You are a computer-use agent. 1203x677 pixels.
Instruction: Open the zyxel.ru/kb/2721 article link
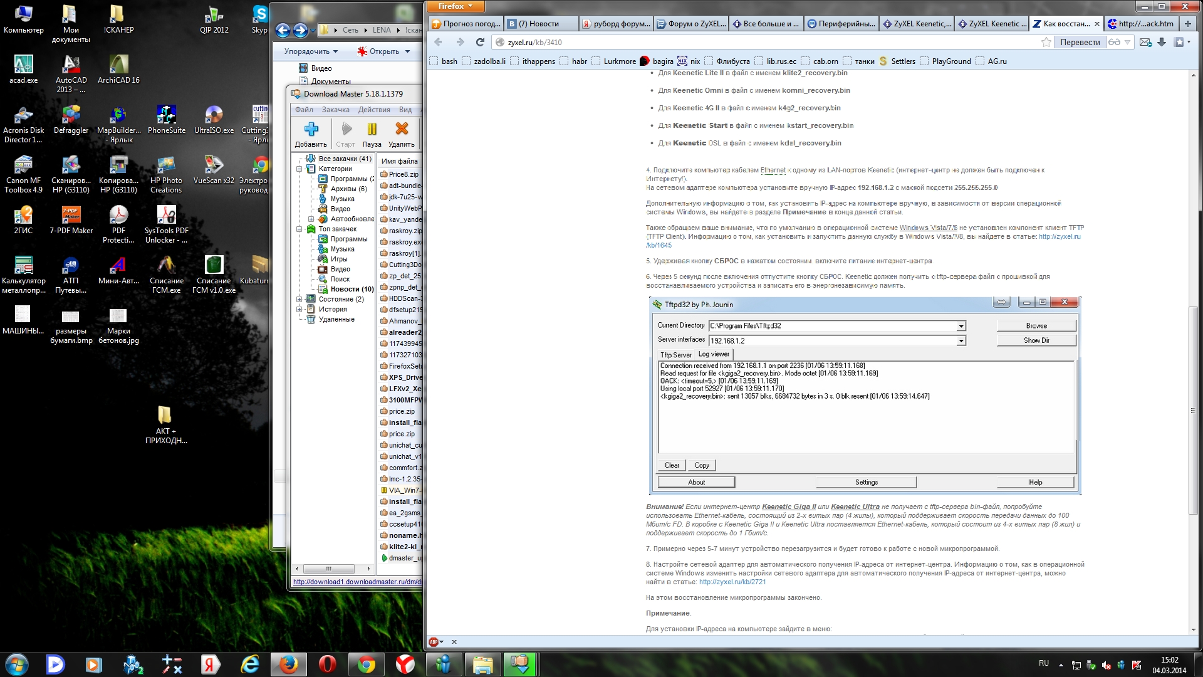tap(732, 582)
